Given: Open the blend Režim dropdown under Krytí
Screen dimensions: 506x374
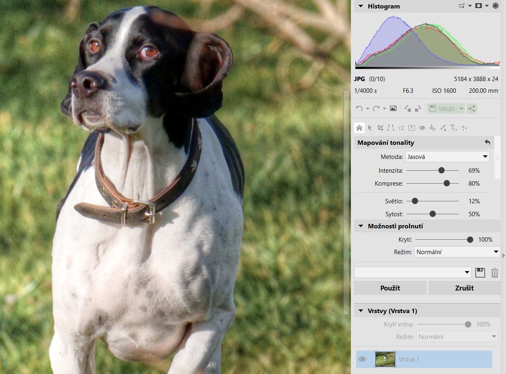Looking at the screenshot, I should tap(457, 252).
